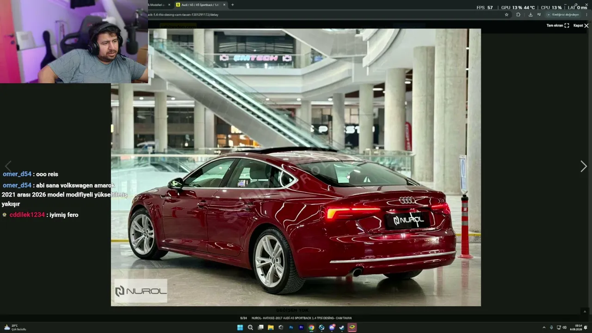592x333 pixels.
Task: Bookmark this page with the star icon
Action: tap(506, 14)
